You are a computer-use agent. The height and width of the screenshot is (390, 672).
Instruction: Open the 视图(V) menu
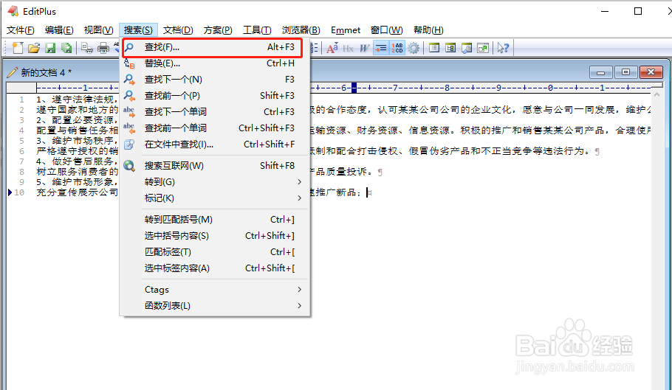click(x=98, y=30)
